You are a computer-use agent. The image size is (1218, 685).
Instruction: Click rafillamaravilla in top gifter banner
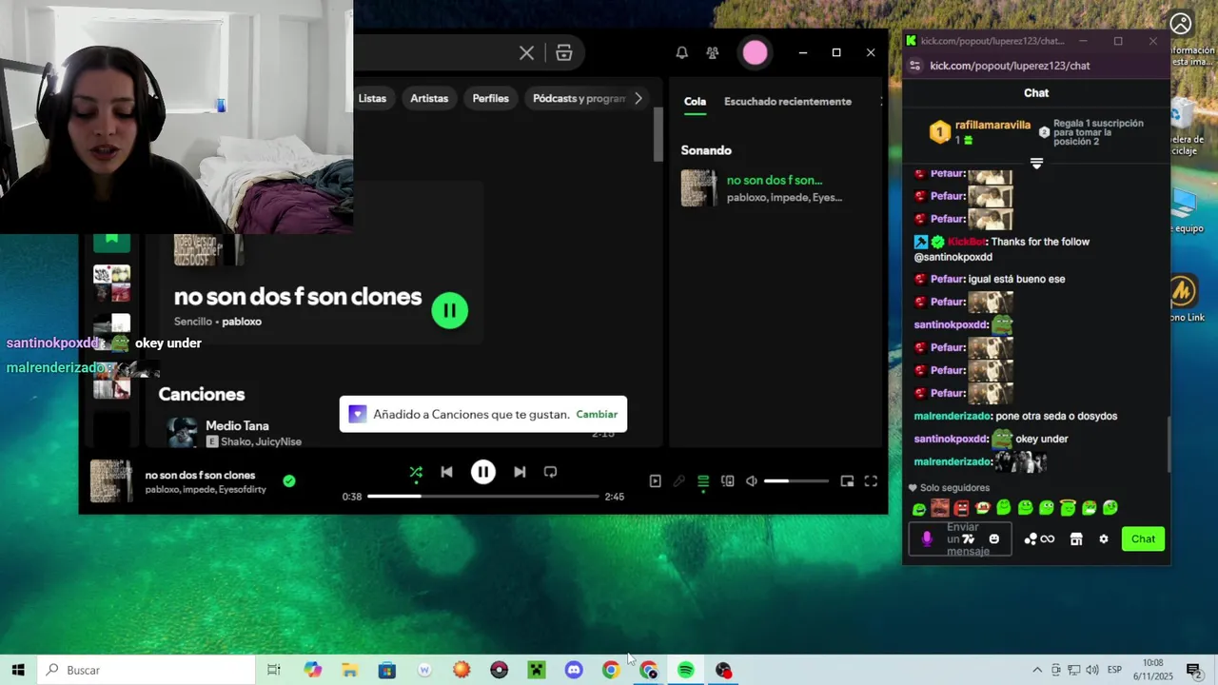993,125
